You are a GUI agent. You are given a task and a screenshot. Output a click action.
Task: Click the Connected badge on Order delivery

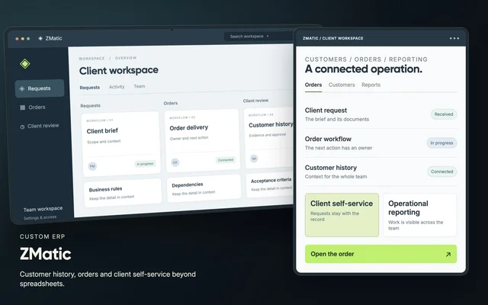[x=226, y=160]
